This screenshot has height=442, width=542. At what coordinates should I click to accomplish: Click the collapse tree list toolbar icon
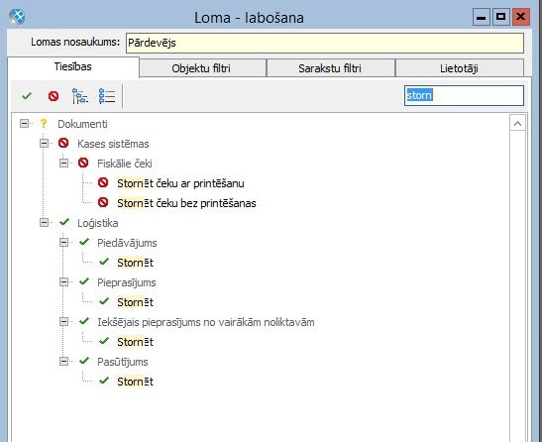[x=107, y=96]
